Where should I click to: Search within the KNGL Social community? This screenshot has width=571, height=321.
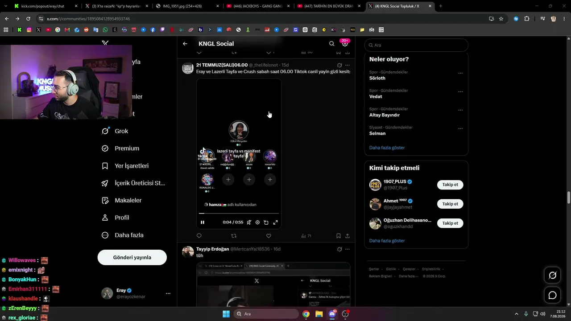[331, 44]
